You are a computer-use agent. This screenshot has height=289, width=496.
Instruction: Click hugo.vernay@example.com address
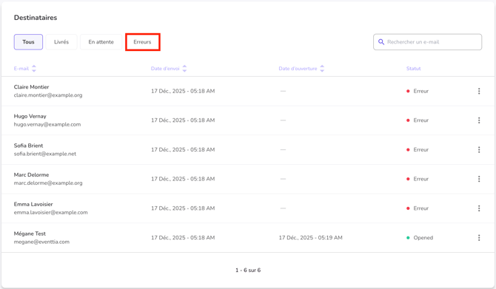[47, 124]
